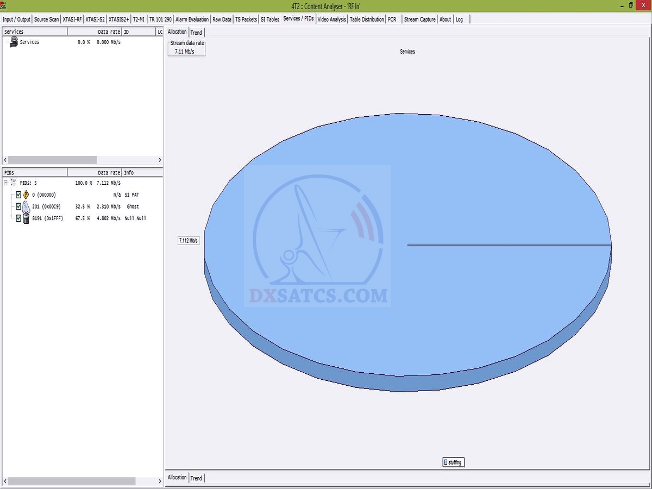Click the Null PID trash can icon
This screenshot has width=652, height=489.
click(x=26, y=218)
